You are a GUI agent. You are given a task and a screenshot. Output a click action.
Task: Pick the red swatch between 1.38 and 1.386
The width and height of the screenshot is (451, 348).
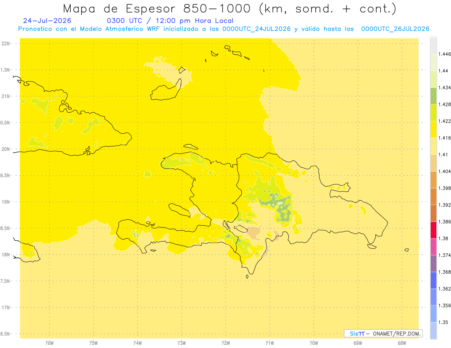click(x=433, y=230)
